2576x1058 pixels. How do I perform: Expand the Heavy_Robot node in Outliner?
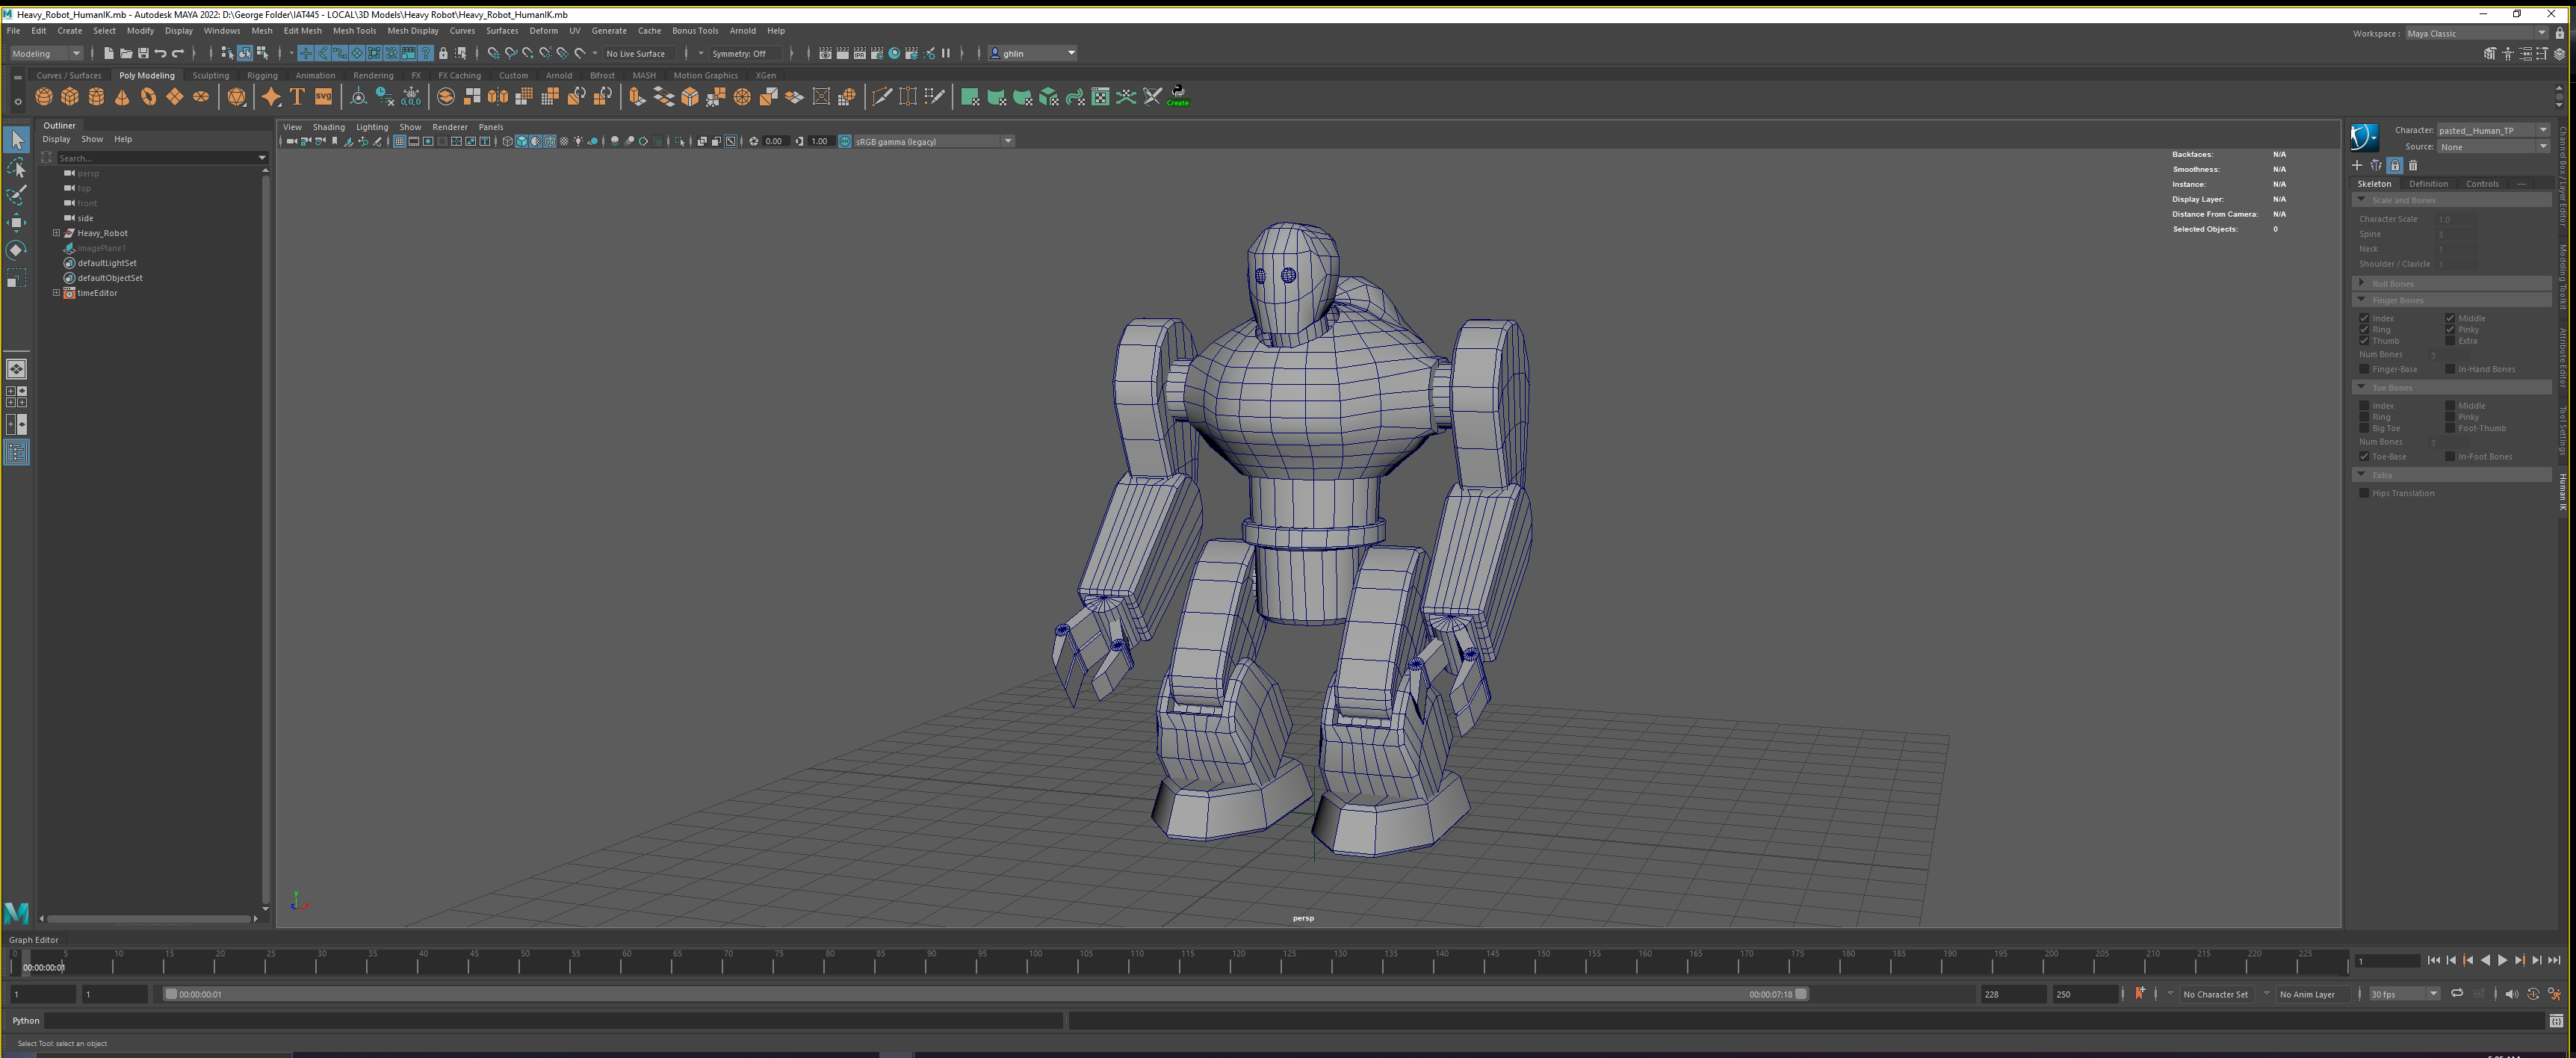tap(57, 233)
